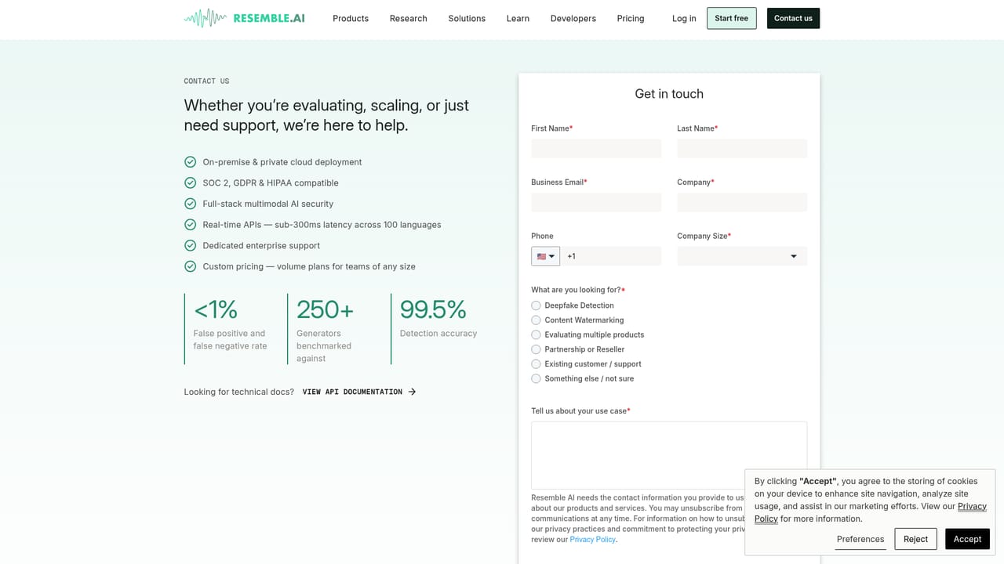
Task: Open the Research menu
Action: click(x=409, y=18)
